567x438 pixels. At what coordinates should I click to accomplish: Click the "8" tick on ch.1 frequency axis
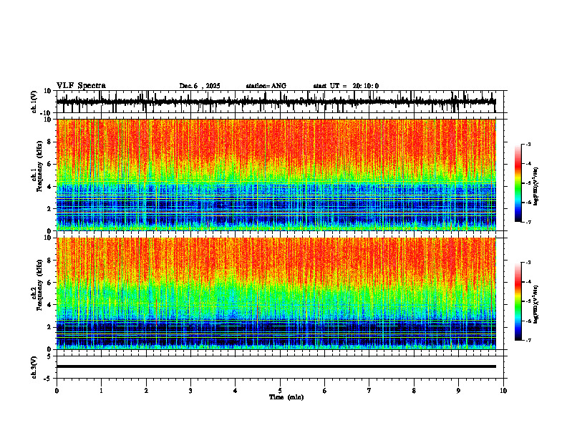click(49, 142)
